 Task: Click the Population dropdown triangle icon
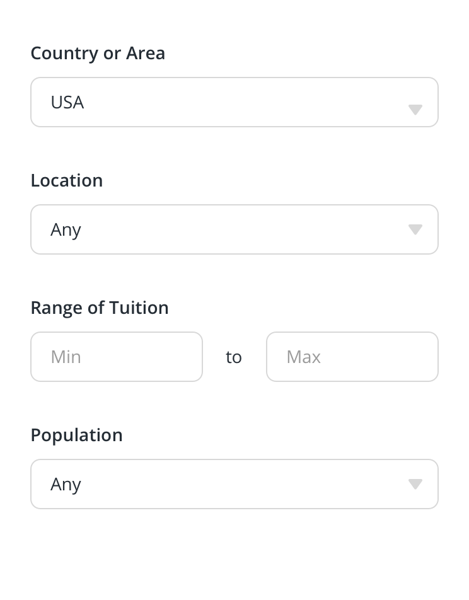(x=415, y=484)
